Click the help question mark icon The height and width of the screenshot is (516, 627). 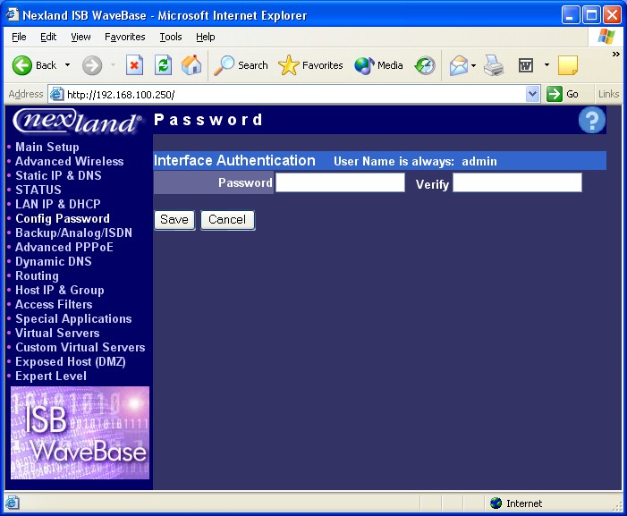592,120
